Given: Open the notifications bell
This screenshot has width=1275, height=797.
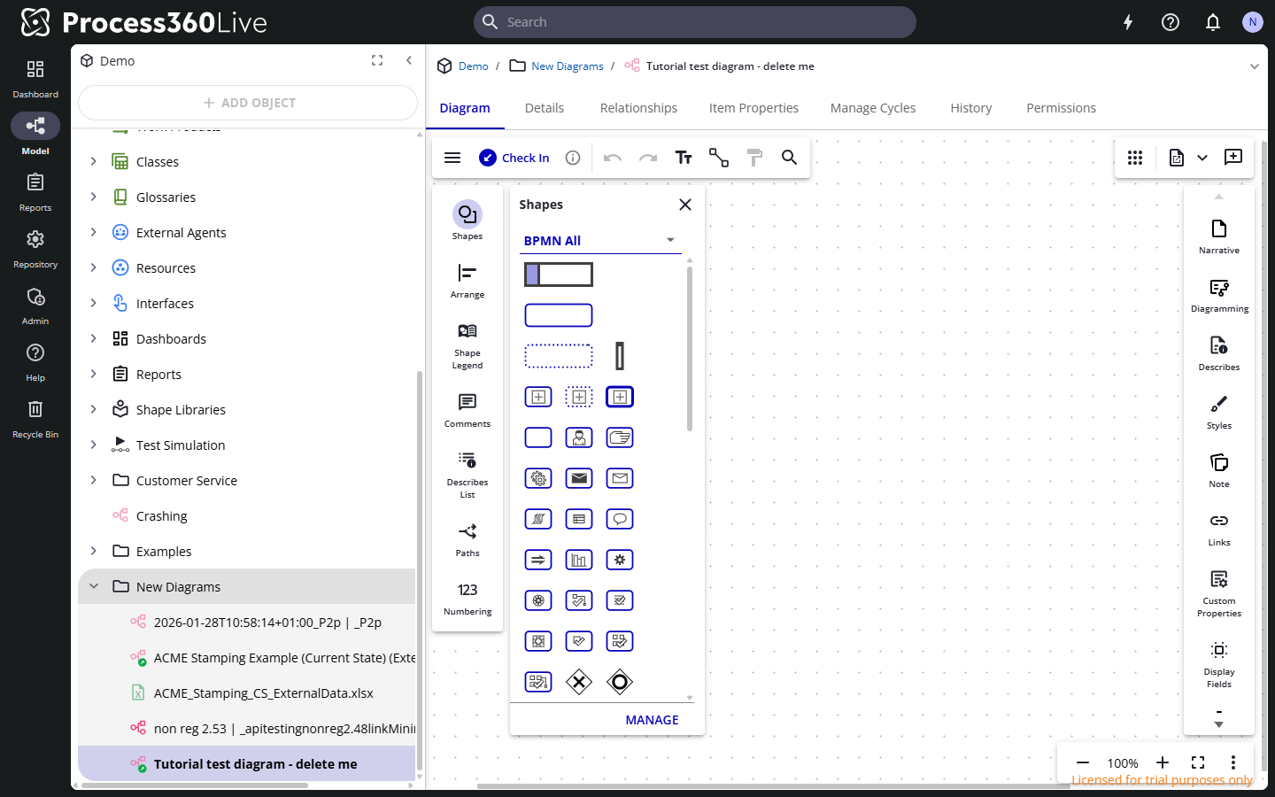Looking at the screenshot, I should pos(1213,22).
